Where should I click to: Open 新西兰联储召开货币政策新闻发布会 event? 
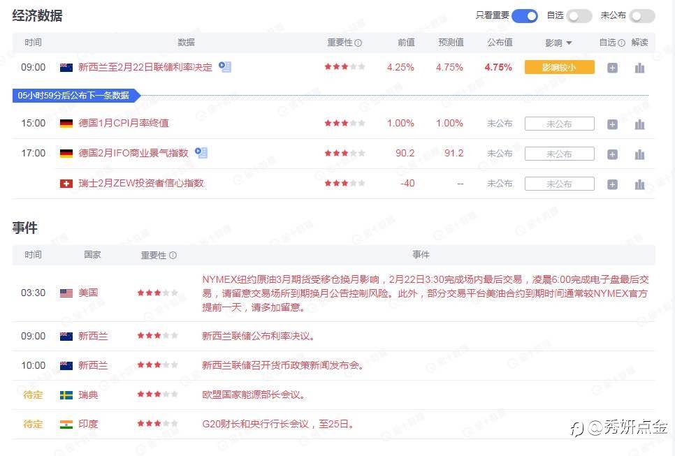pos(283,365)
